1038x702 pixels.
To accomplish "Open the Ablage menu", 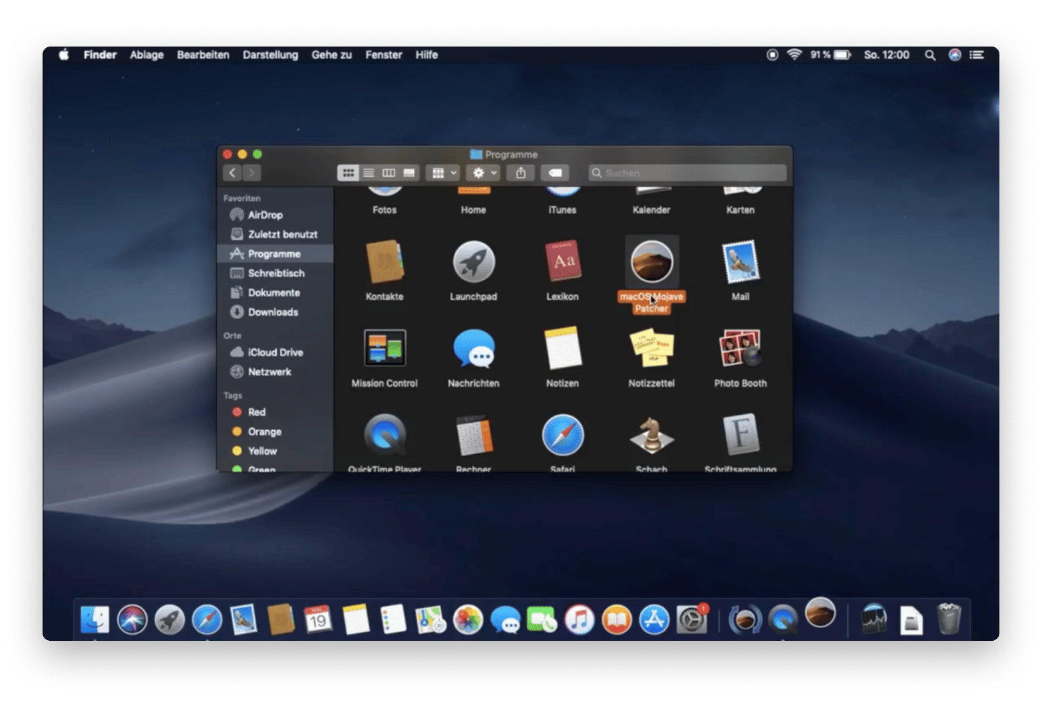I will click(x=146, y=55).
